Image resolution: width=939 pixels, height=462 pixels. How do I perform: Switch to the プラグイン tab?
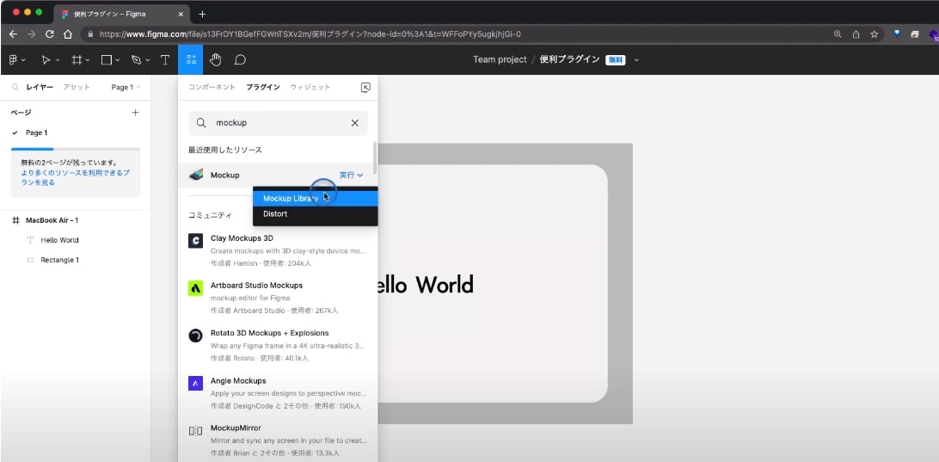tap(263, 87)
